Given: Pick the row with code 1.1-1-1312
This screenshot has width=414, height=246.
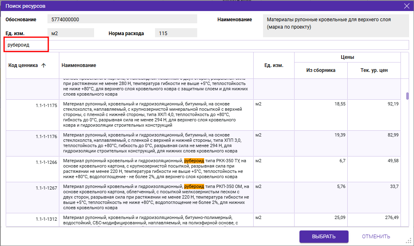Looking at the screenshot, I should (x=155, y=220).
